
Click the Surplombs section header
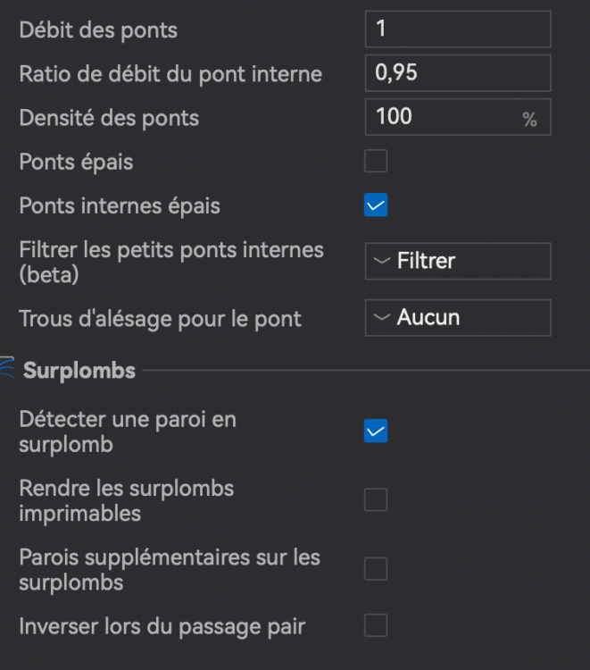79,371
